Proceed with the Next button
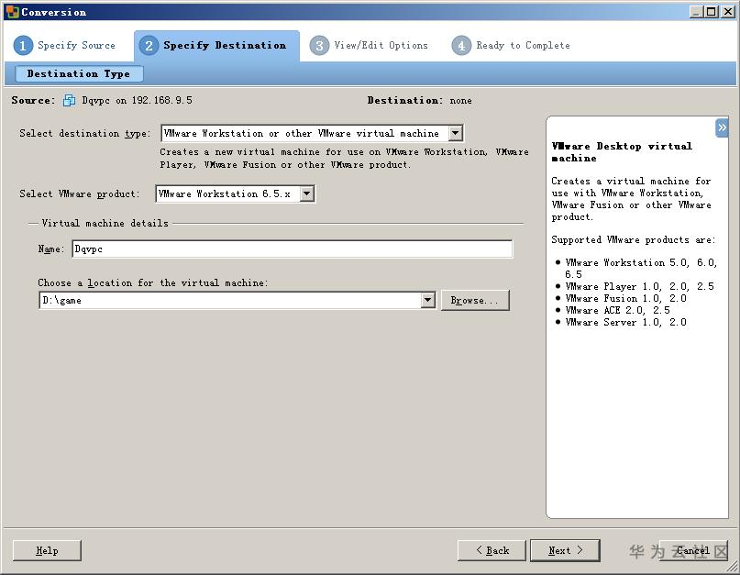740x575 pixels. pyautogui.click(x=565, y=550)
